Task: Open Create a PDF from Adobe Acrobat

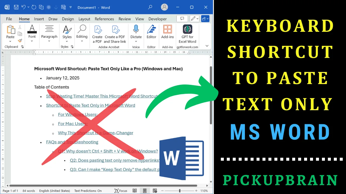Action: pyautogui.click(x=97, y=34)
